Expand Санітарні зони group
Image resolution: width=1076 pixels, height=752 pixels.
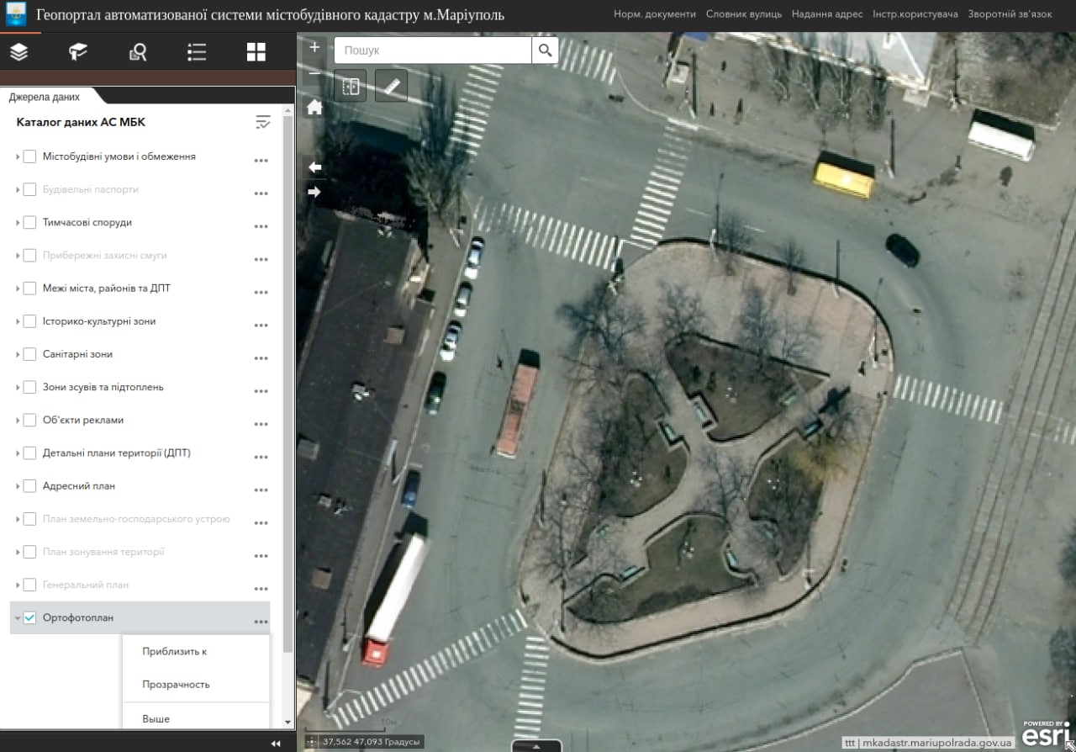click(18, 354)
